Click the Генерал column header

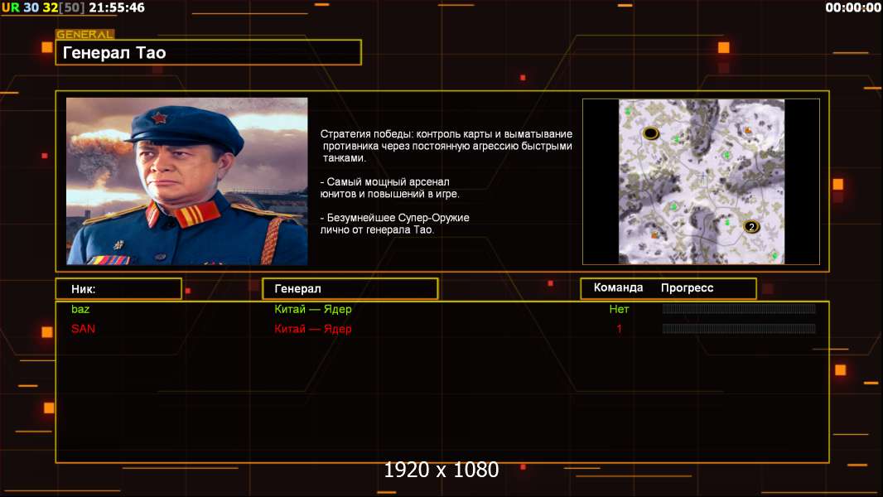point(350,289)
